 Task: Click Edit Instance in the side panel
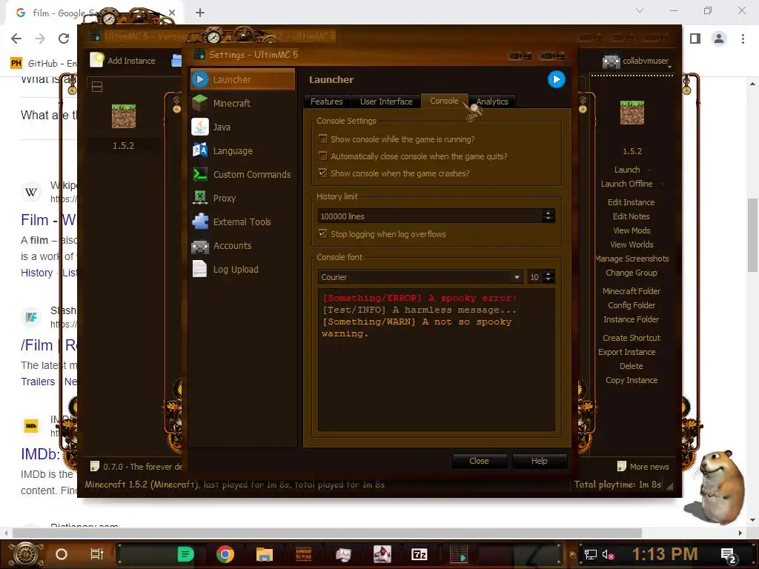pos(631,202)
